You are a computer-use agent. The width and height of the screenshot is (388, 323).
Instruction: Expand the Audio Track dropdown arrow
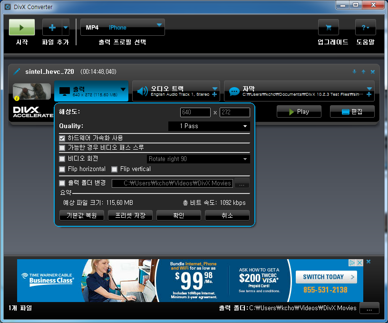(215, 89)
